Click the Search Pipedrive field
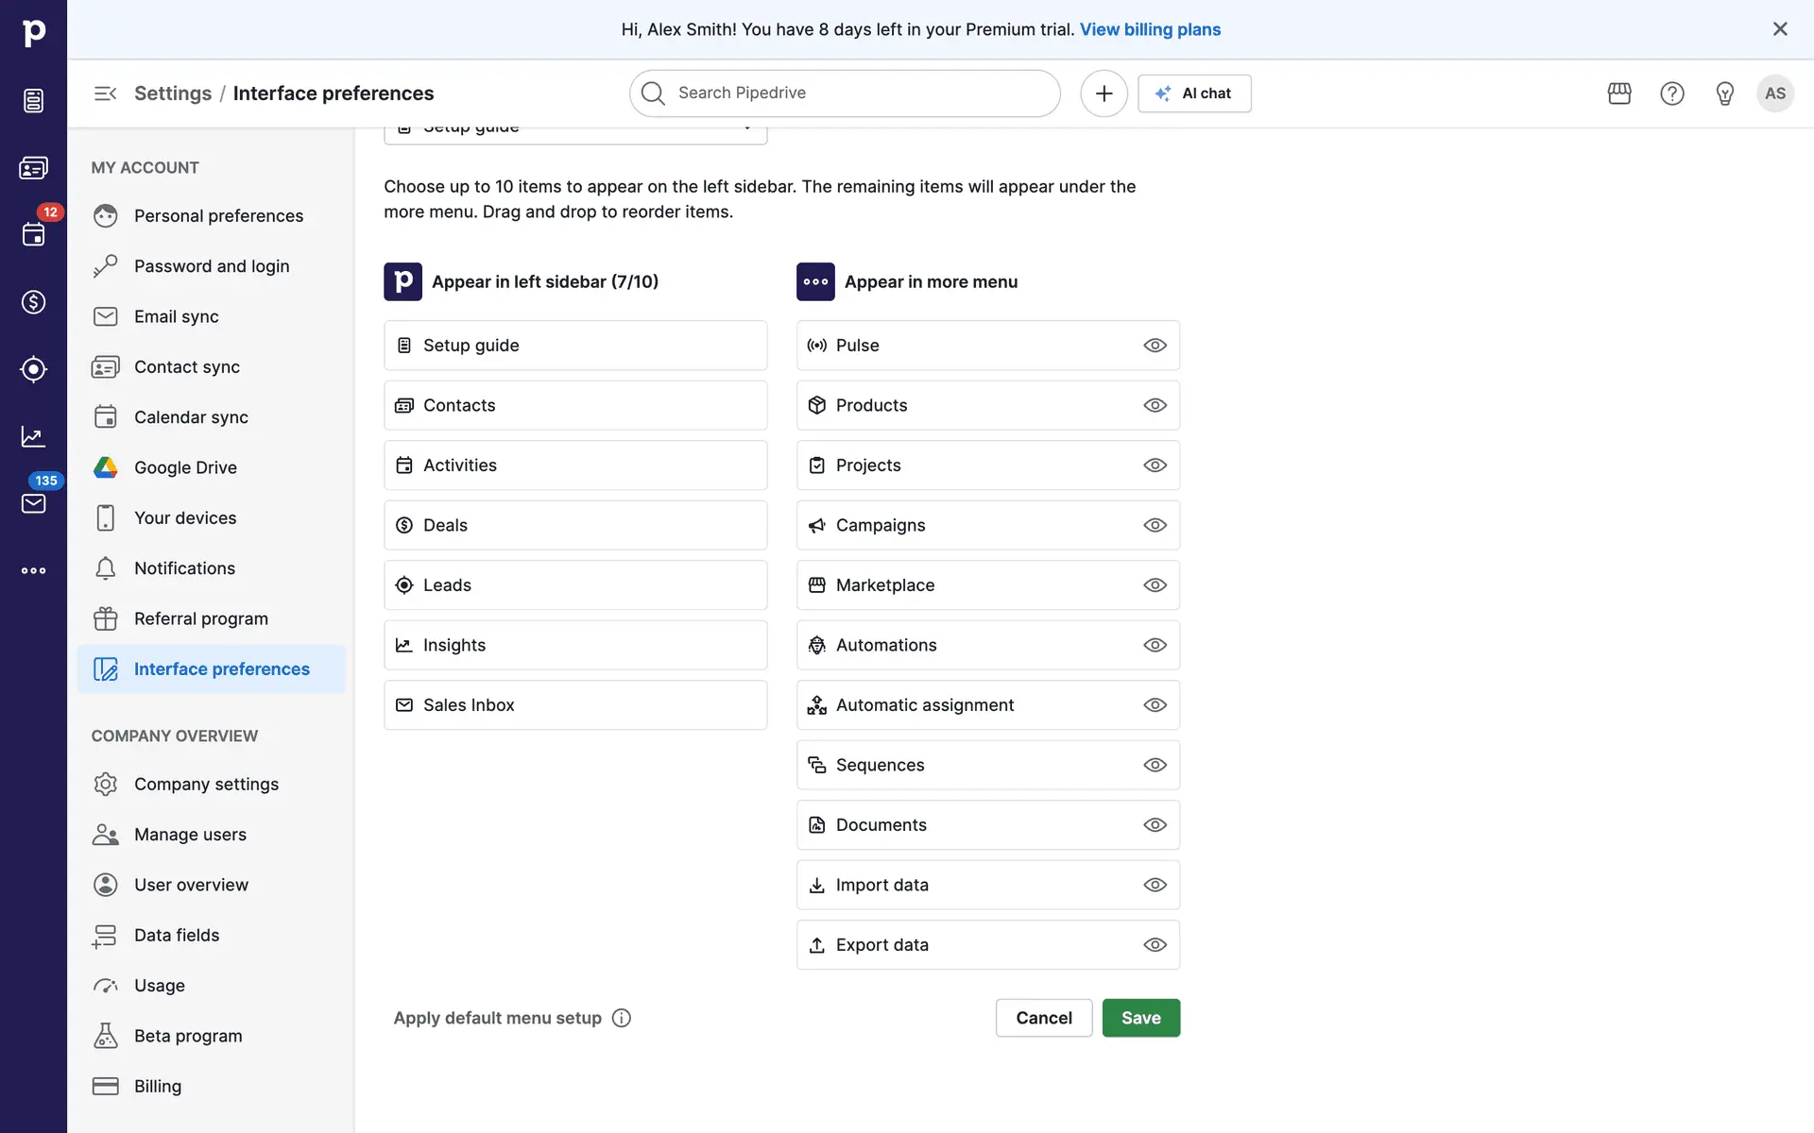This screenshot has width=1814, height=1133. coord(845,93)
